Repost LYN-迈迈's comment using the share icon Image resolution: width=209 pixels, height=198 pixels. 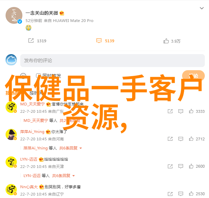170,166
